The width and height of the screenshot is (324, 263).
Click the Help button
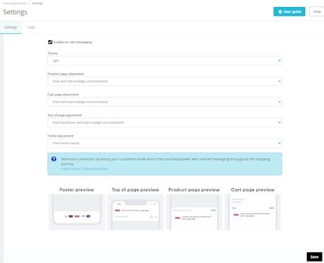pyautogui.click(x=317, y=11)
